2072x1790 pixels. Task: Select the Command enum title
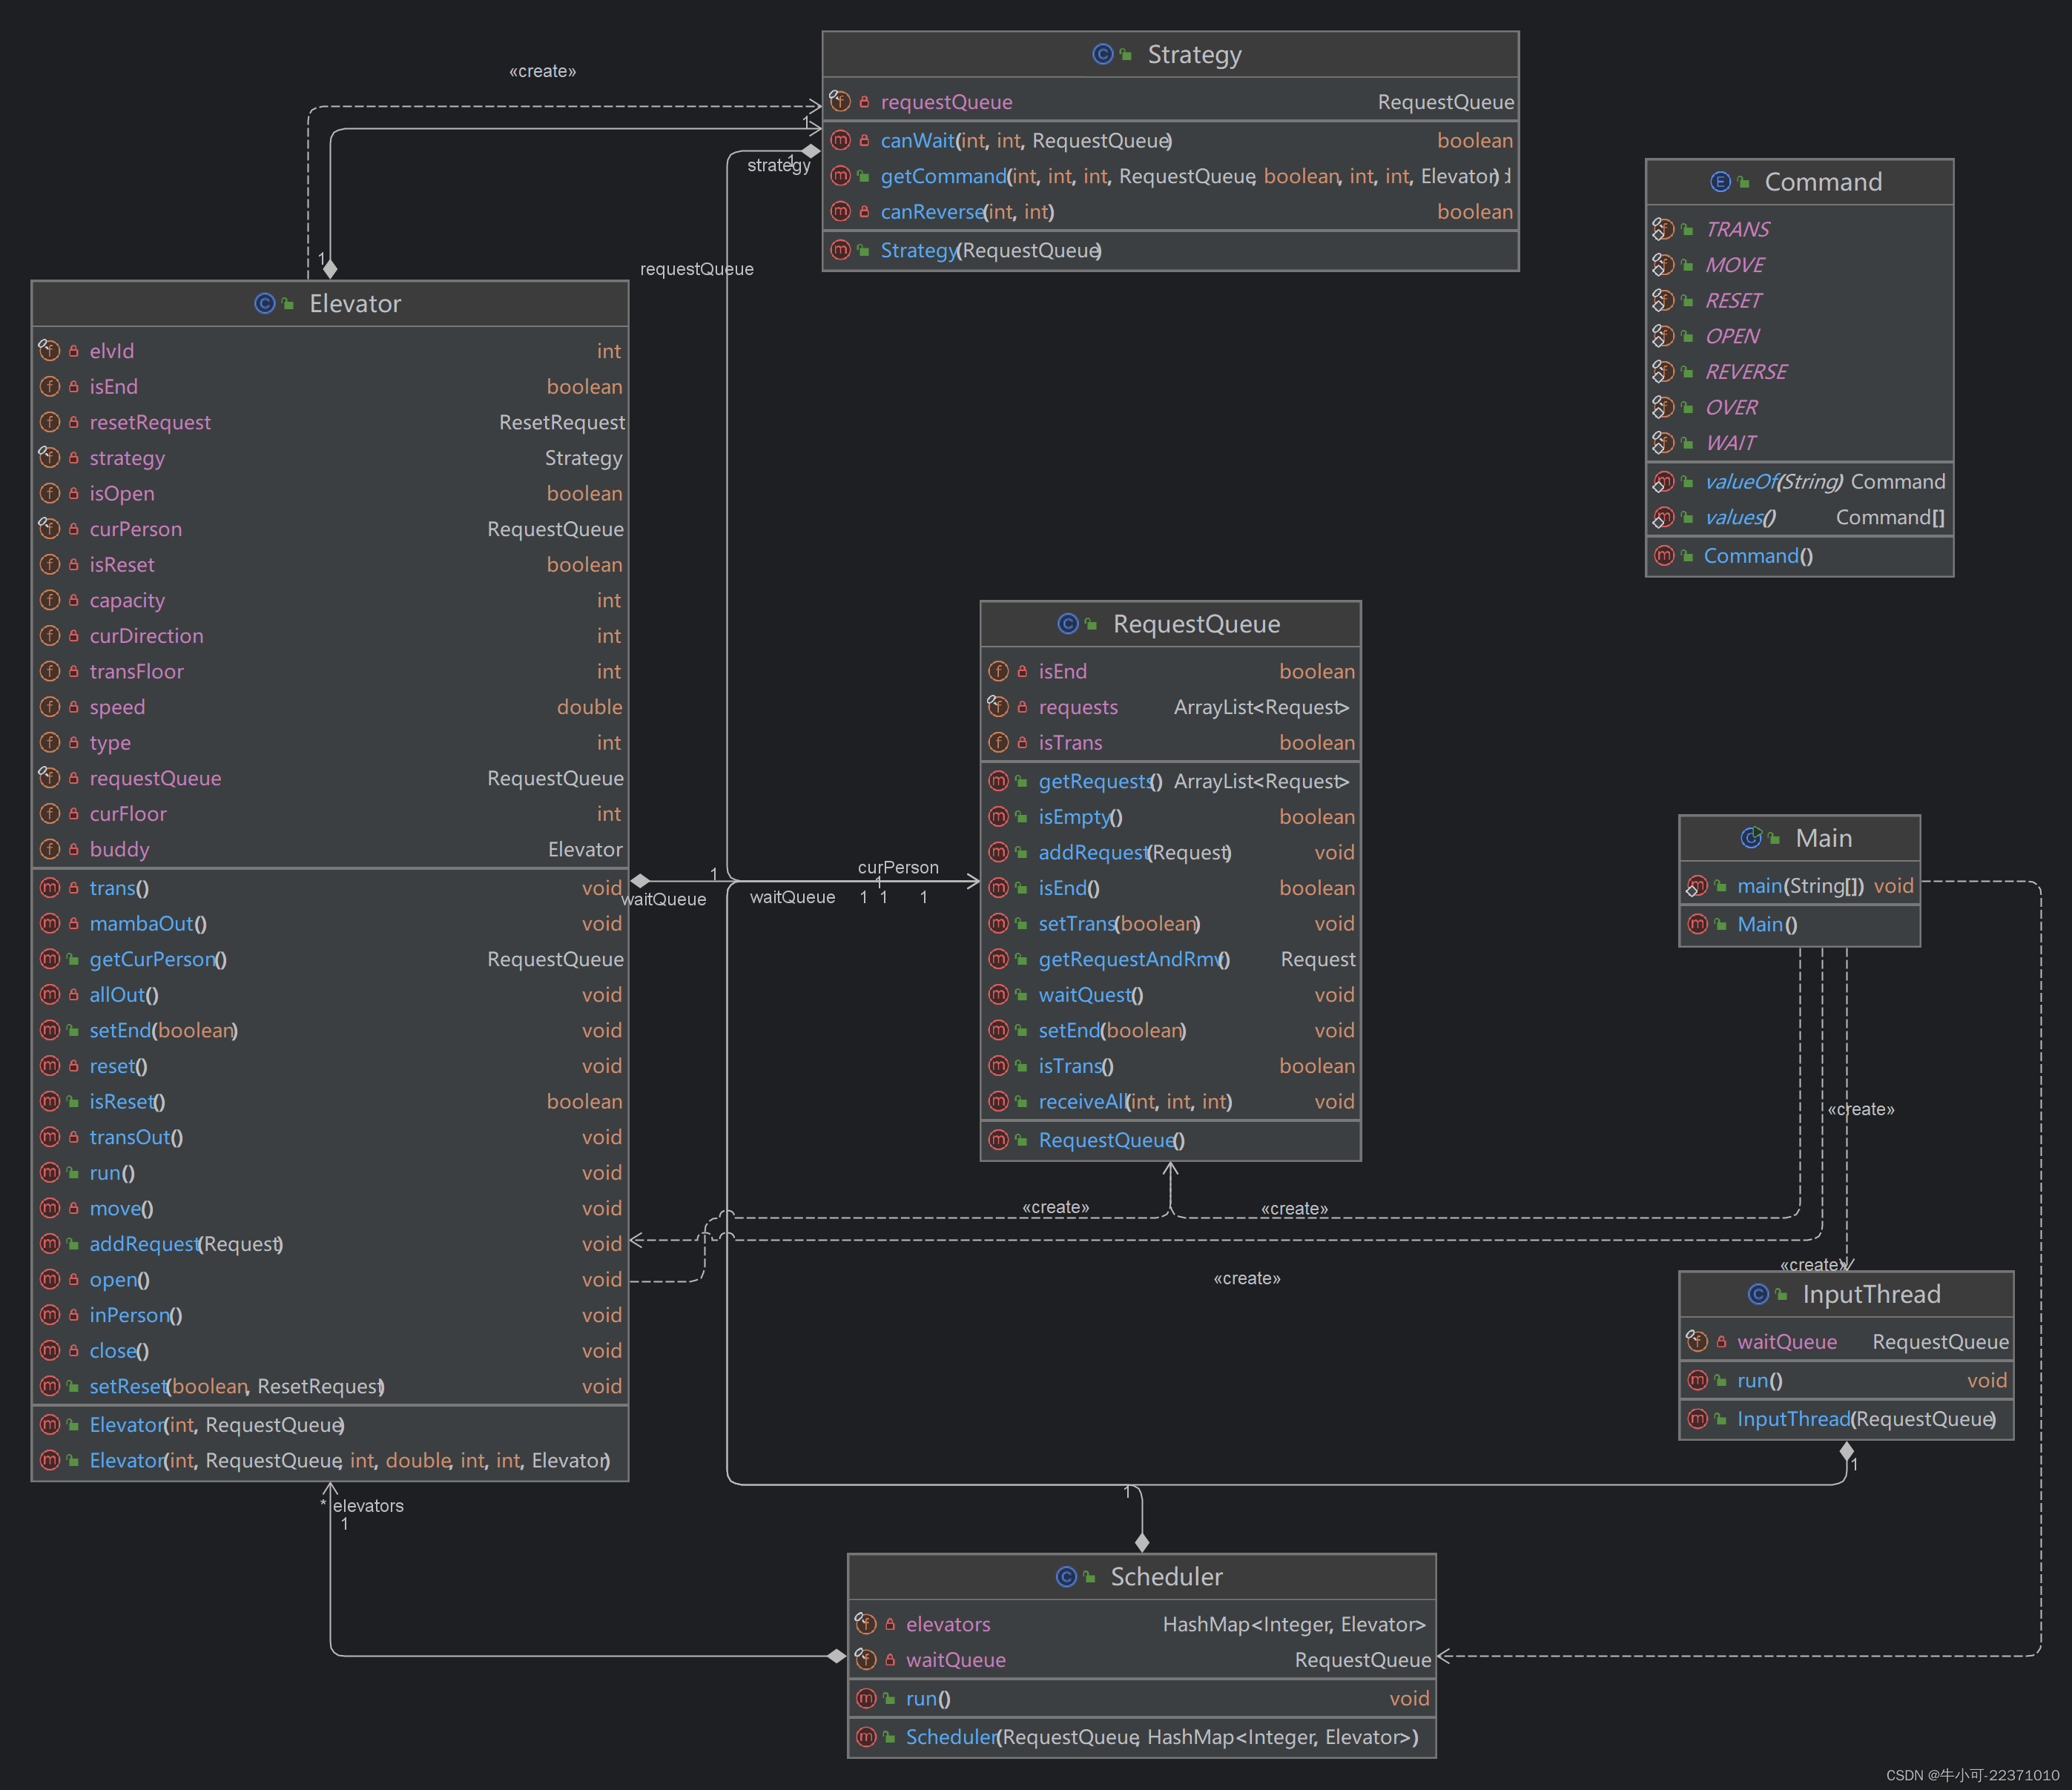click(1823, 182)
